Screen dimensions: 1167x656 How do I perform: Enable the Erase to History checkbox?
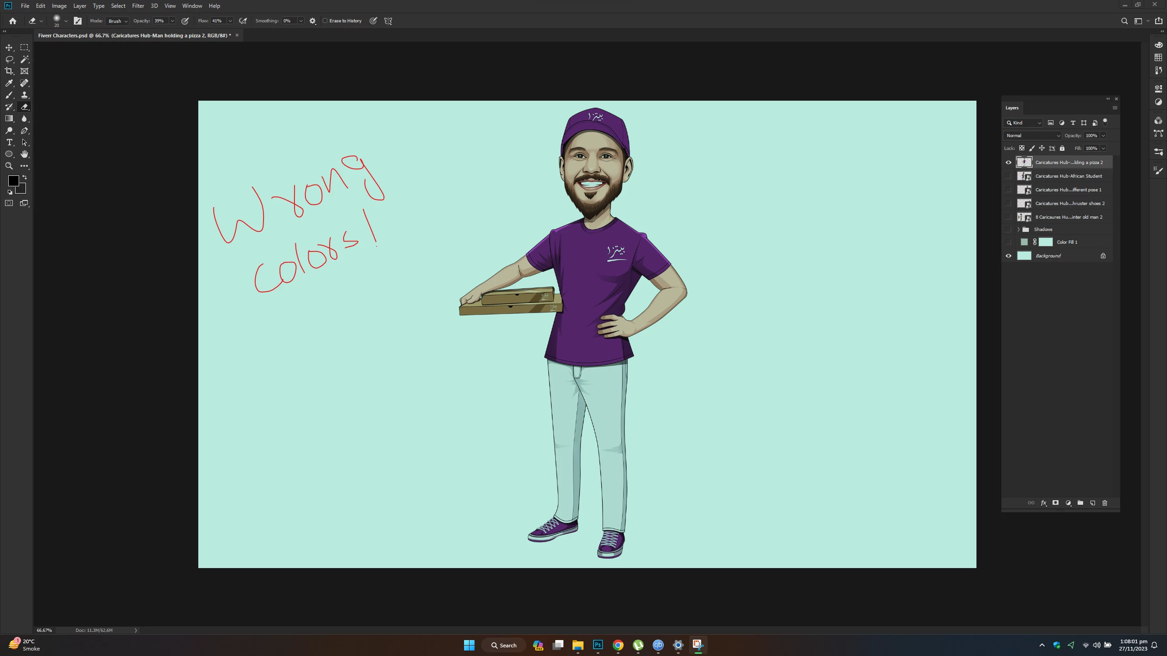(325, 21)
